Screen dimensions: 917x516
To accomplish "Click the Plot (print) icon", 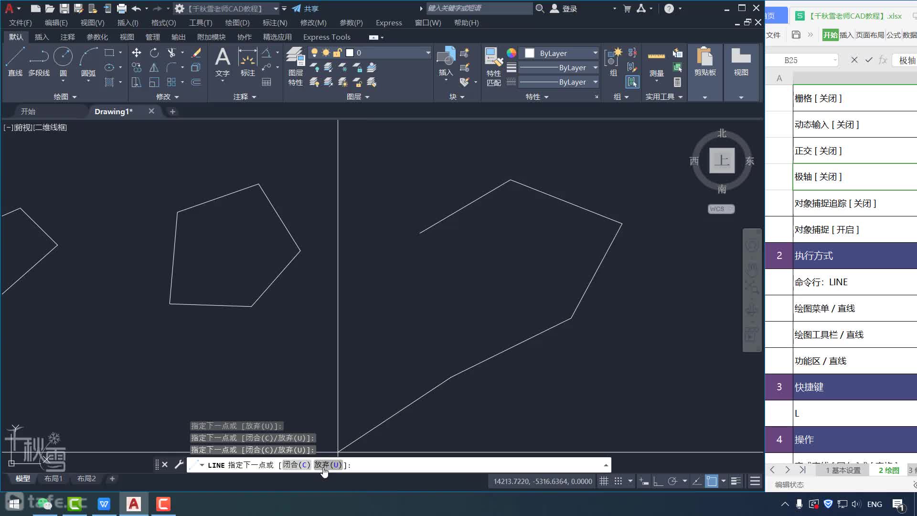I will [122, 9].
